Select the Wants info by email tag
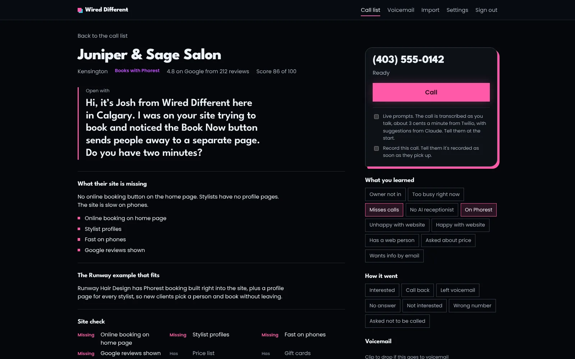Screen dimensions: 575x359 tap(394, 256)
